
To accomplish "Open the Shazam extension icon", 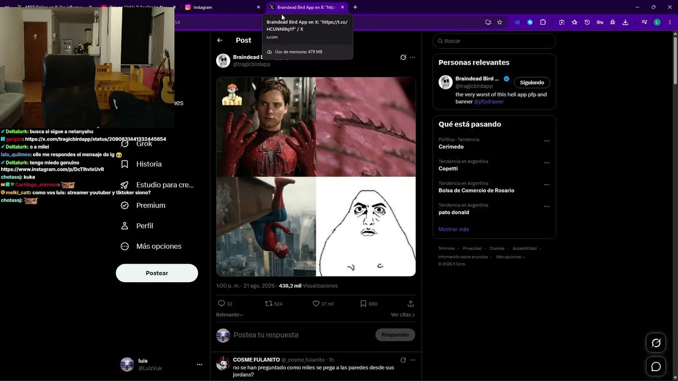I will click(530, 22).
